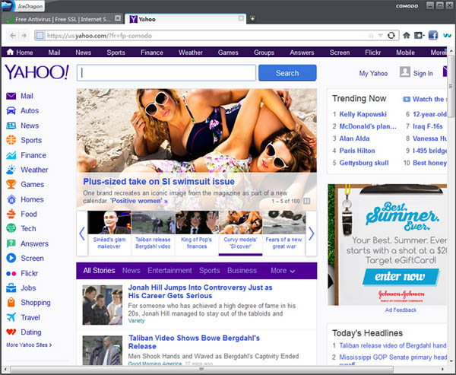This screenshot has height=375, width=456.
Task: Click the Sign In user avatar icon
Action: [x=405, y=72]
